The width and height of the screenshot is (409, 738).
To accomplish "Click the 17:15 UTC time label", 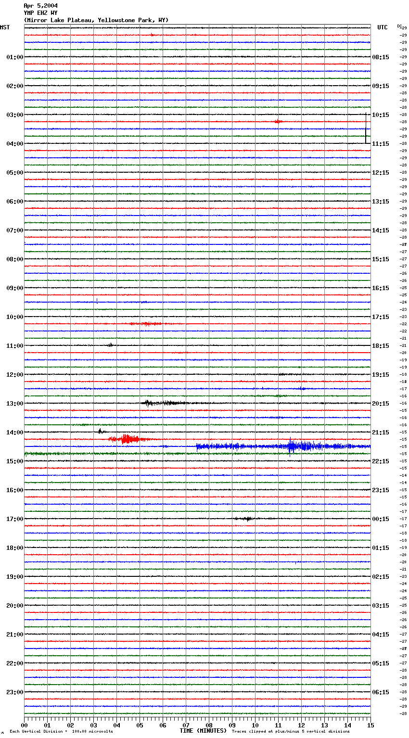I will (x=381, y=317).
